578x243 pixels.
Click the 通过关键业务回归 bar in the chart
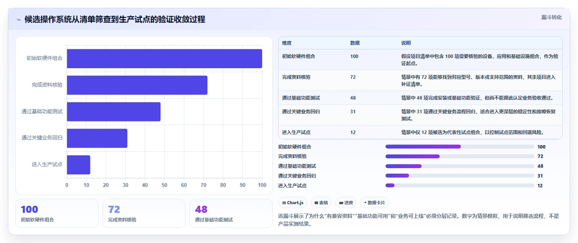pos(97,138)
